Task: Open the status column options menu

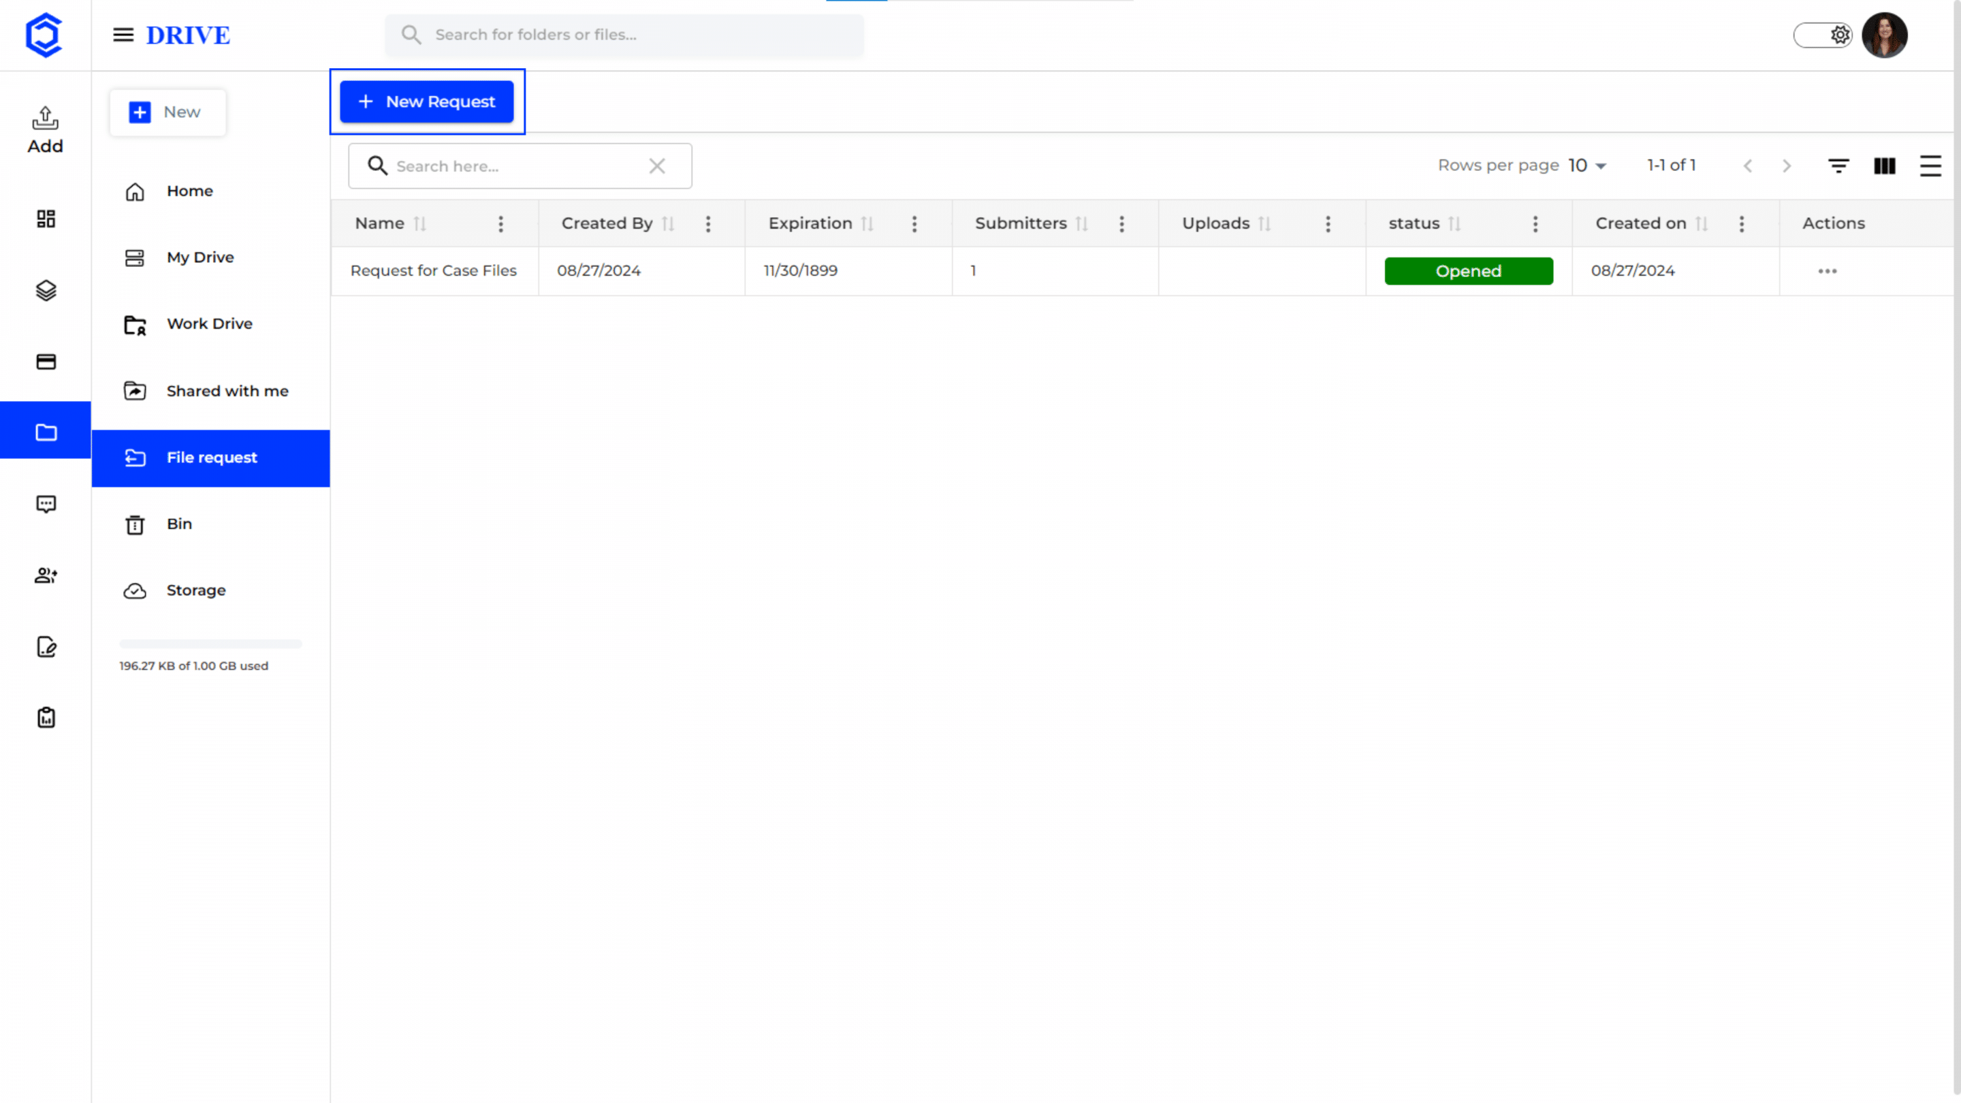Action: click(x=1535, y=224)
